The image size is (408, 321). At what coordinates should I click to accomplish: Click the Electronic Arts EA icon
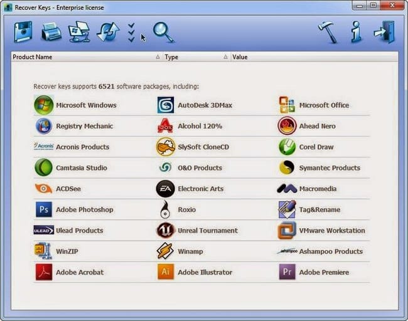pos(165,189)
